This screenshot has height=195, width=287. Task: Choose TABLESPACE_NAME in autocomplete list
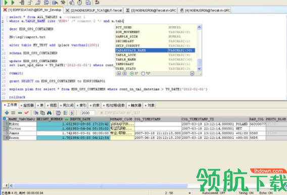[x=155, y=51]
